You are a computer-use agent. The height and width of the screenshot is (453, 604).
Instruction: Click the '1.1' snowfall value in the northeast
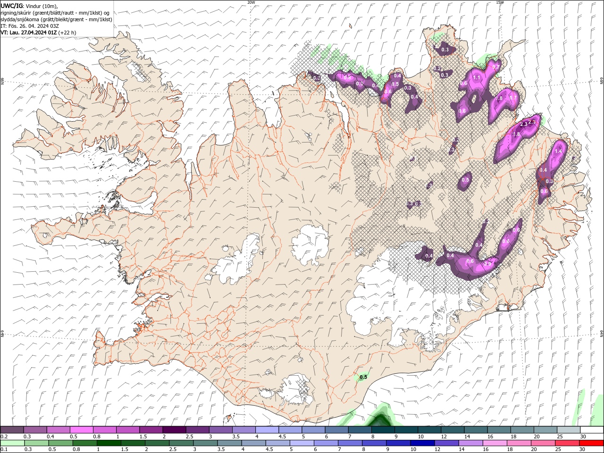pyautogui.click(x=477, y=78)
